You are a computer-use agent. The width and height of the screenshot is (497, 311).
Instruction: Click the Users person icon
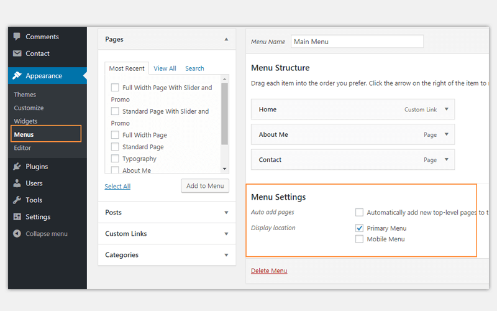pos(17,183)
